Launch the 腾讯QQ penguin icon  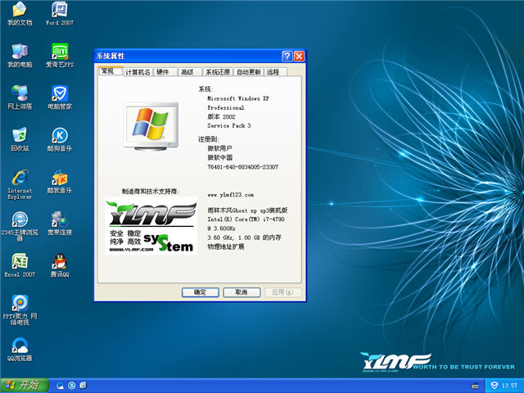[x=60, y=265]
